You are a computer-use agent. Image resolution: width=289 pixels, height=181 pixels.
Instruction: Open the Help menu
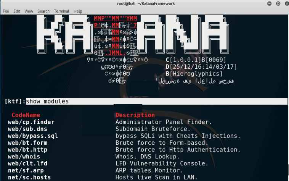(78, 11)
